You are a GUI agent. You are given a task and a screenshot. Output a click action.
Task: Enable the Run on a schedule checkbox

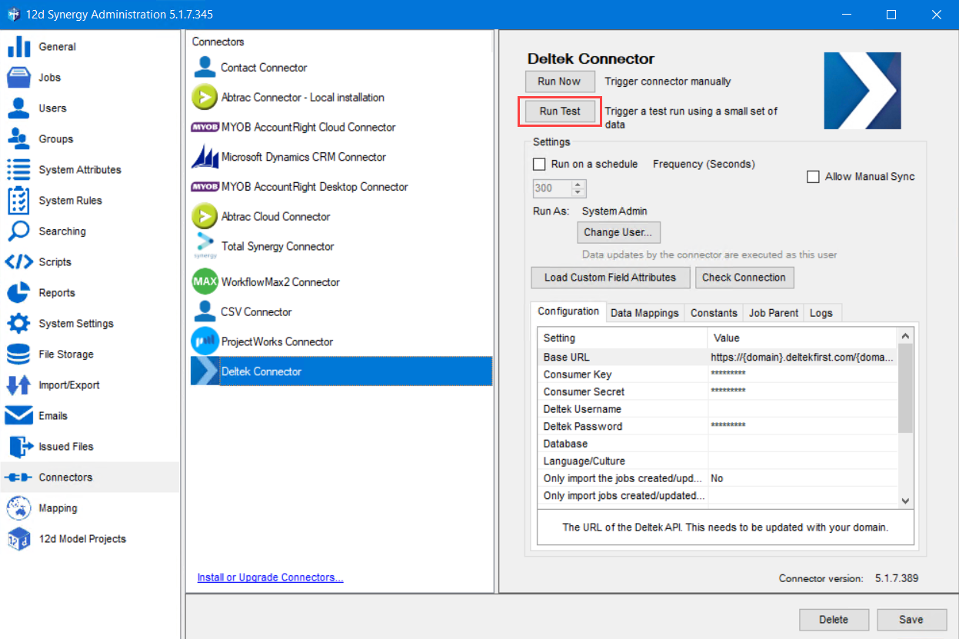click(x=539, y=164)
